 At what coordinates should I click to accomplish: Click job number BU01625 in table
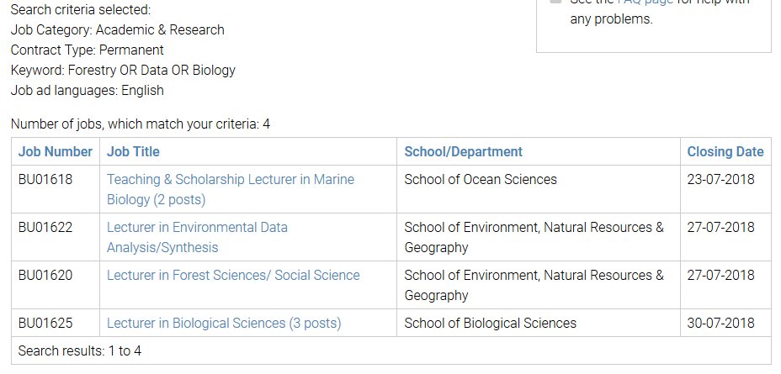tap(46, 324)
